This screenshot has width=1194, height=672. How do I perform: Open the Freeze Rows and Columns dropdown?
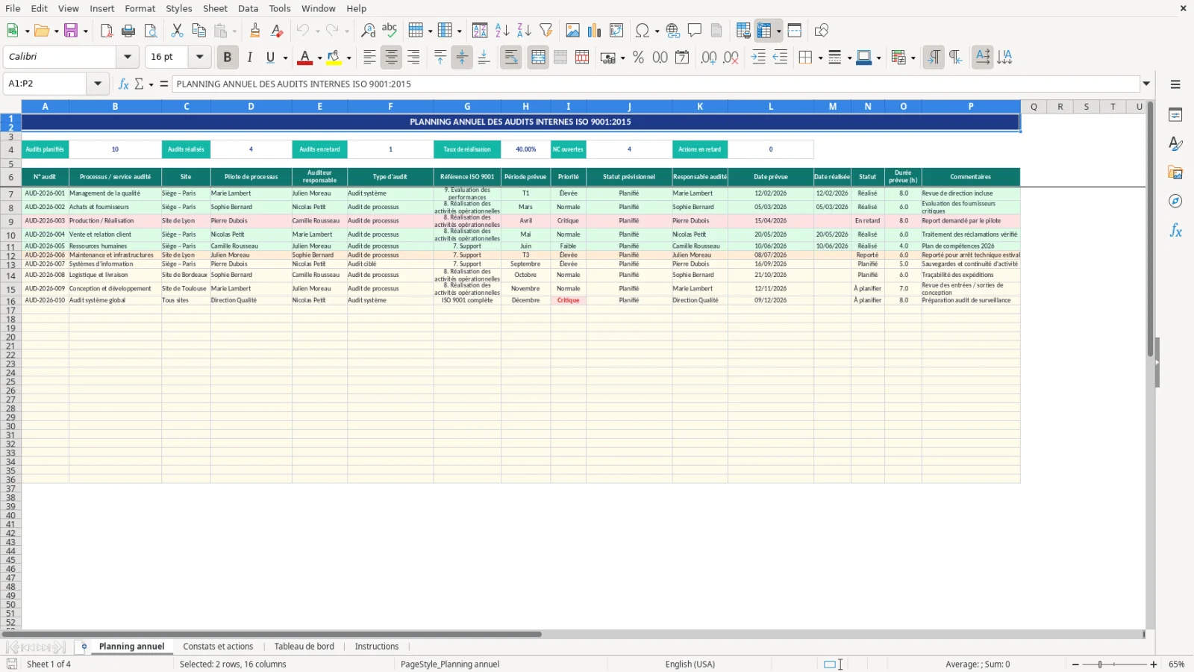coord(778,31)
